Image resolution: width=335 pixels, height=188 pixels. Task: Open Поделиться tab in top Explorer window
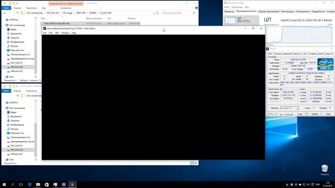tap(31, 8)
